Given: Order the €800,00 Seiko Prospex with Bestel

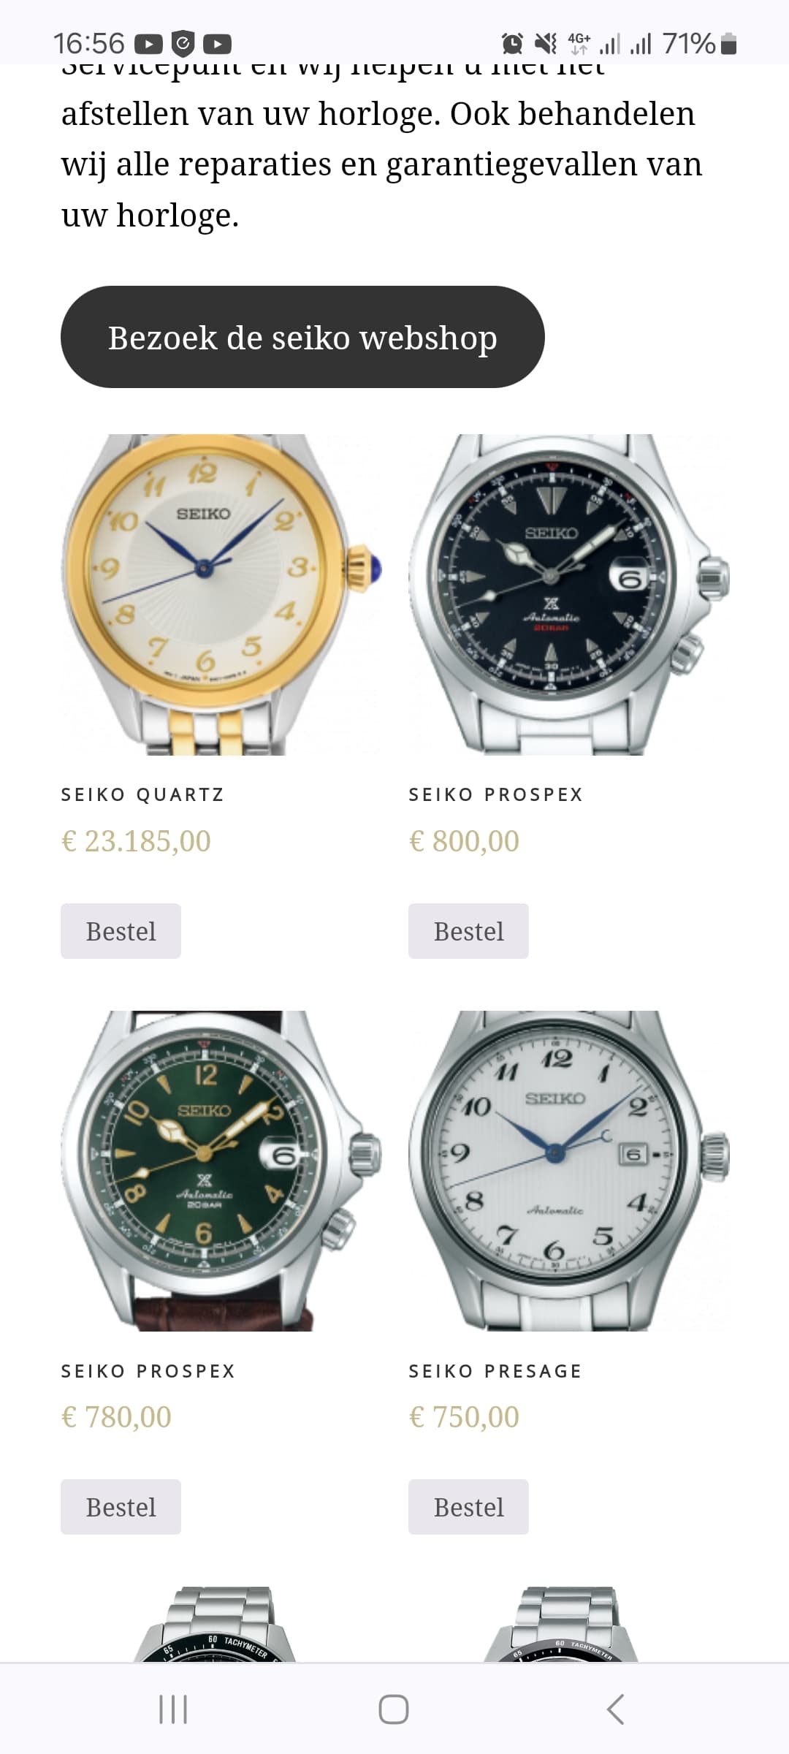Looking at the screenshot, I should click(468, 931).
